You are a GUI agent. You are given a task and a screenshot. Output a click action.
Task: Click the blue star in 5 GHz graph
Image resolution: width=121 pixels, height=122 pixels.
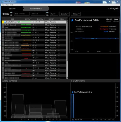tap(72, 92)
